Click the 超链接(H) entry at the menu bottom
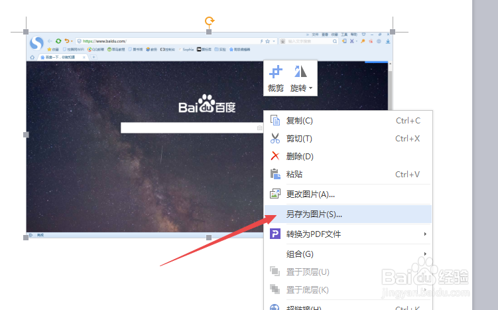The height and width of the screenshot is (310, 498). (348, 307)
